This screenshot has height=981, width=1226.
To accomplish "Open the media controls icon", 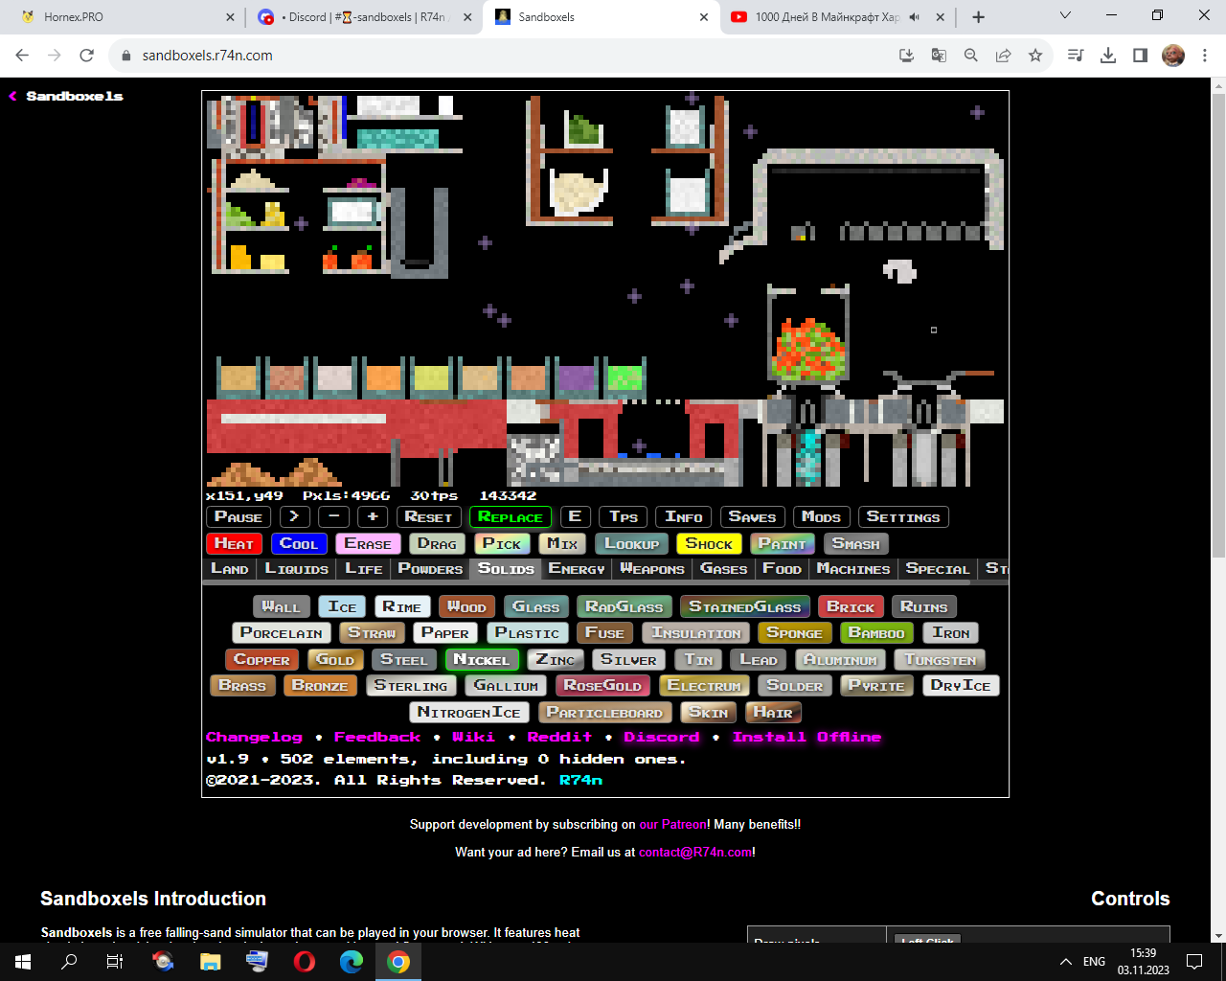I will point(1076,56).
